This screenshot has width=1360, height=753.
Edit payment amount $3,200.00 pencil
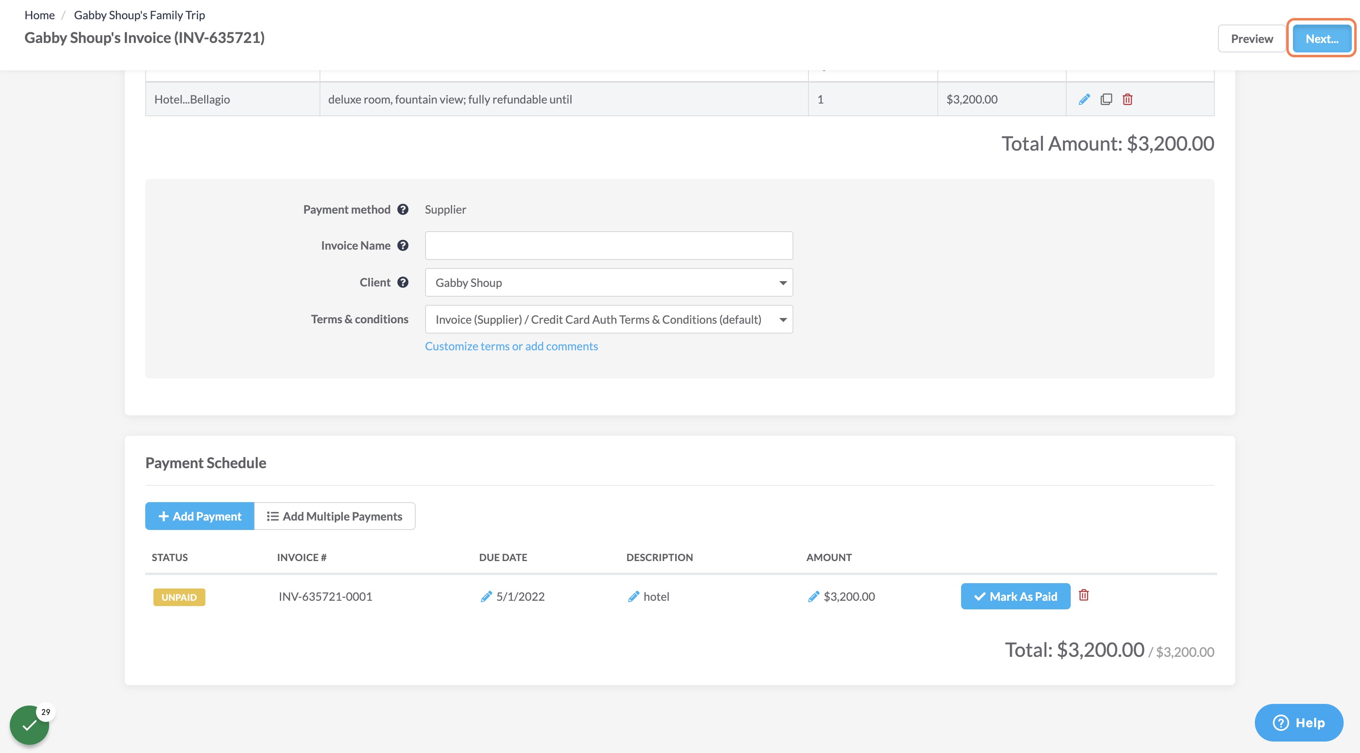coord(813,597)
